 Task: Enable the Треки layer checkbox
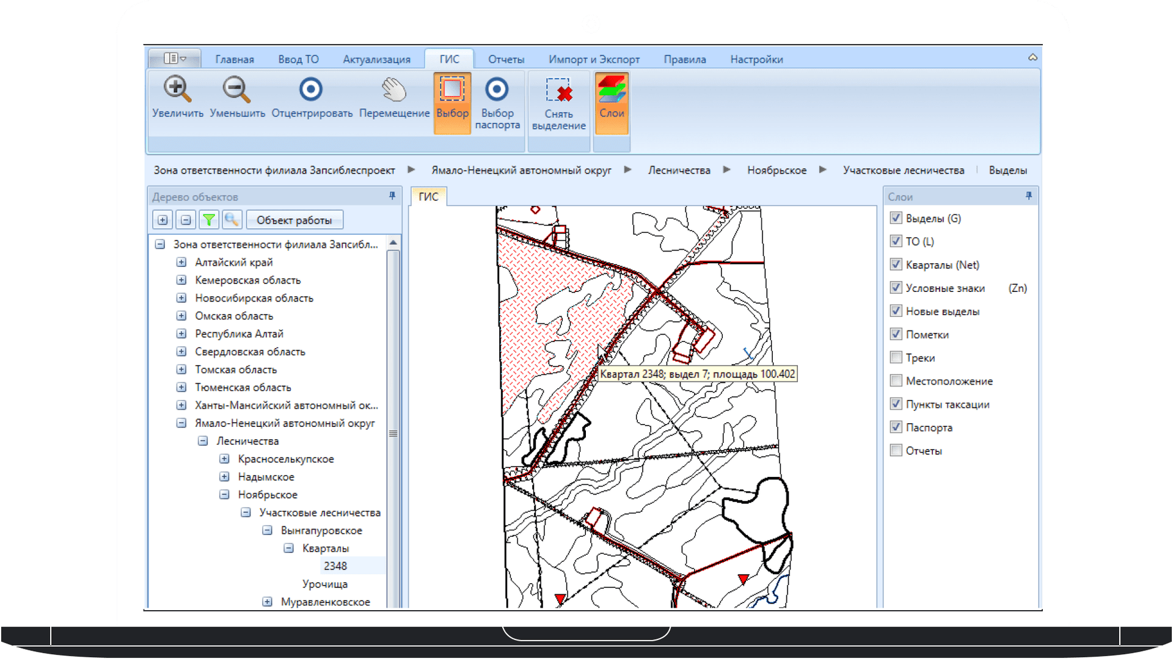tap(896, 357)
